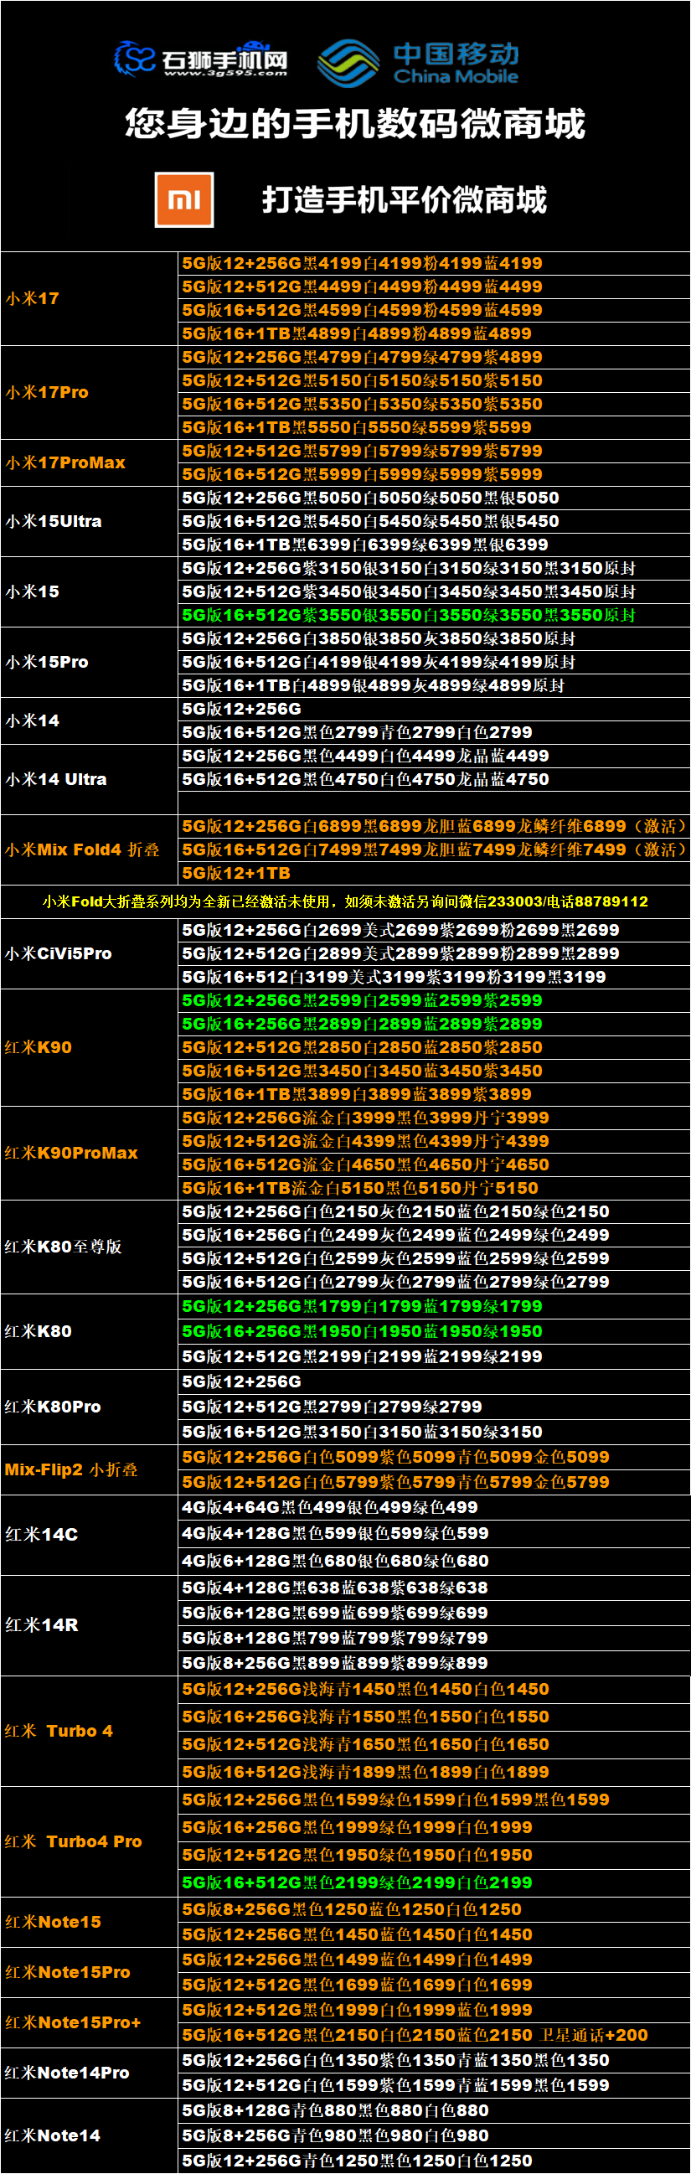
Task: Click the China Mobile swirl logo
Action: click(348, 63)
